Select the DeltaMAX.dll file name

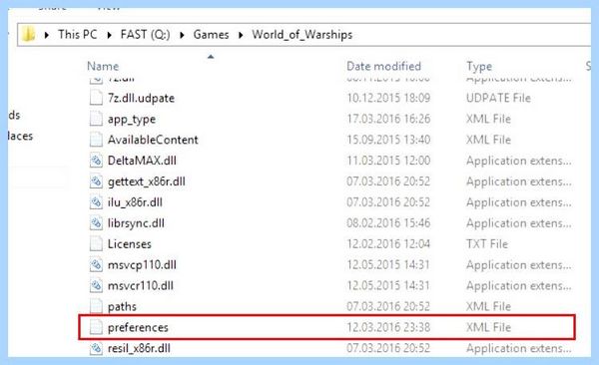click(x=142, y=161)
